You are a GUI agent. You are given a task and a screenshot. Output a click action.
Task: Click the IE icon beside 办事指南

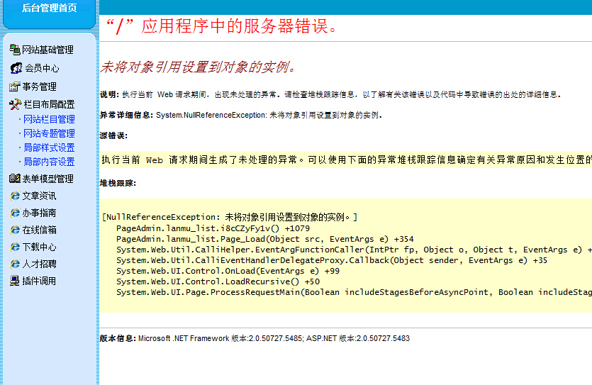click(15, 213)
